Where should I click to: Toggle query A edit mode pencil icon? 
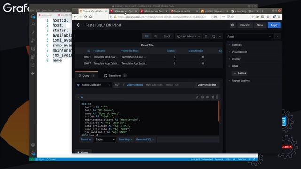[x=197, y=97]
